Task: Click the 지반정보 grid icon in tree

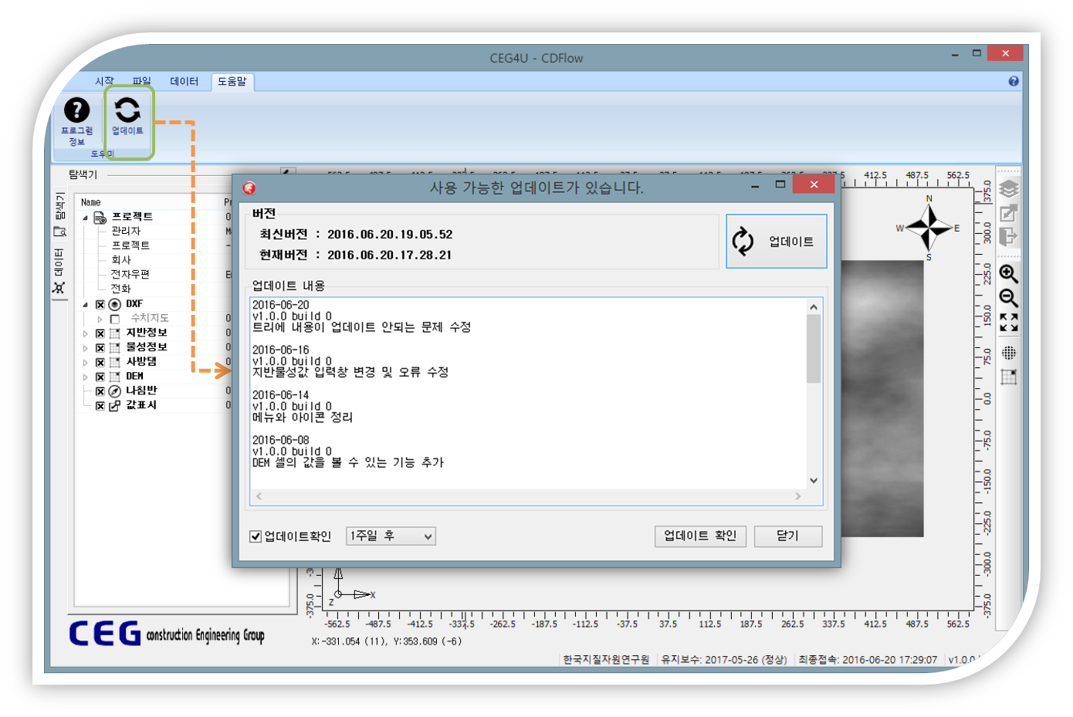Action: click(x=115, y=333)
